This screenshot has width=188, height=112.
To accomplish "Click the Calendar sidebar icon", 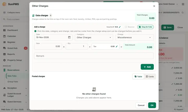I will (4, 36).
